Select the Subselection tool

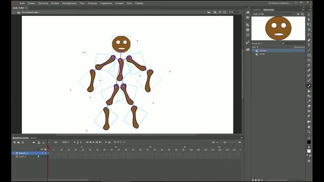click(309, 19)
